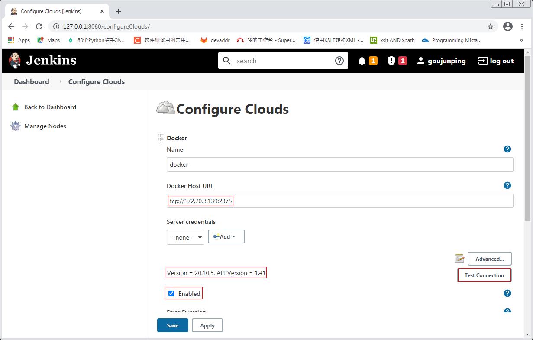533x340 pixels.
Task: Close the Configure Clouds tab
Action: [102, 11]
